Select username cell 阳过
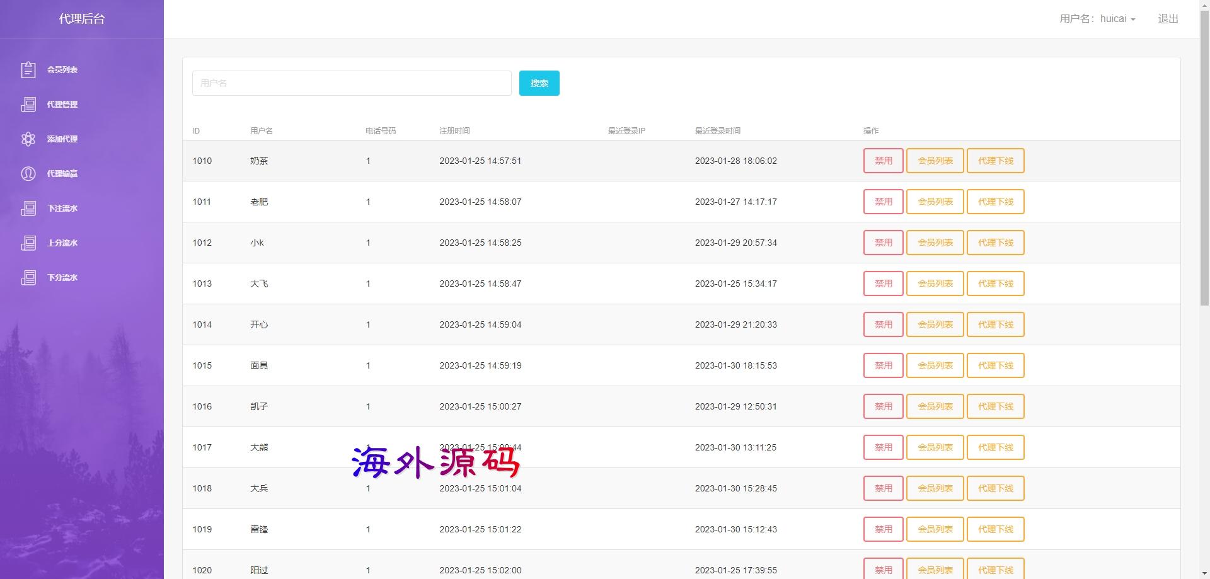 point(259,570)
